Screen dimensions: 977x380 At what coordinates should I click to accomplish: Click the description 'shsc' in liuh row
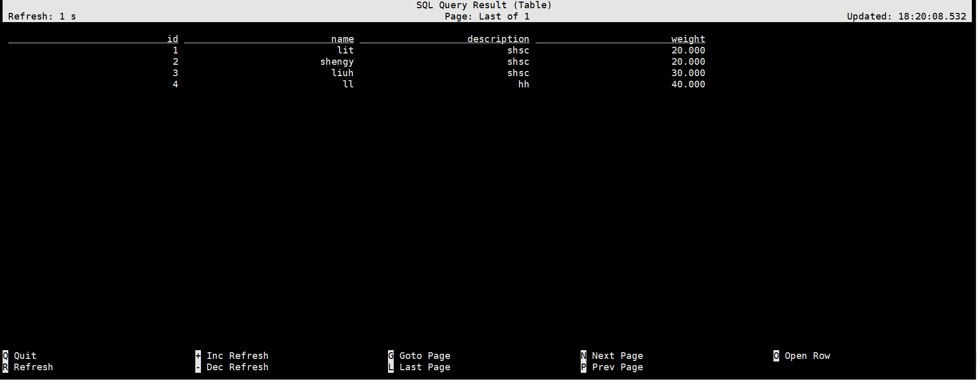[518, 73]
